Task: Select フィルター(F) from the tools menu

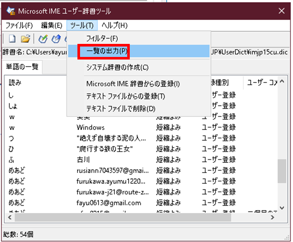Action: tap(102, 38)
